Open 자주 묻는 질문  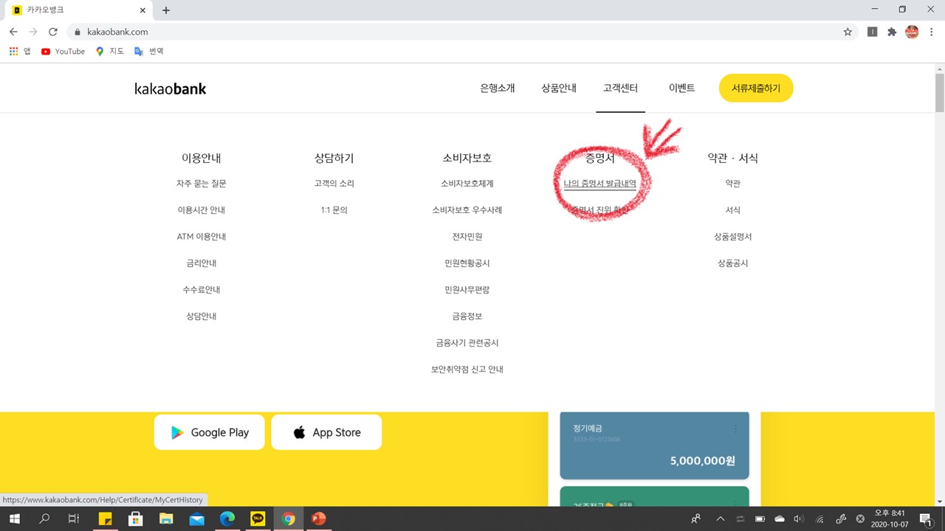click(x=202, y=184)
